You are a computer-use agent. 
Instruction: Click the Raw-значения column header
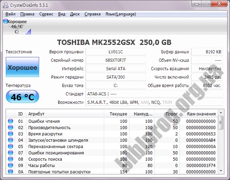click(198, 114)
